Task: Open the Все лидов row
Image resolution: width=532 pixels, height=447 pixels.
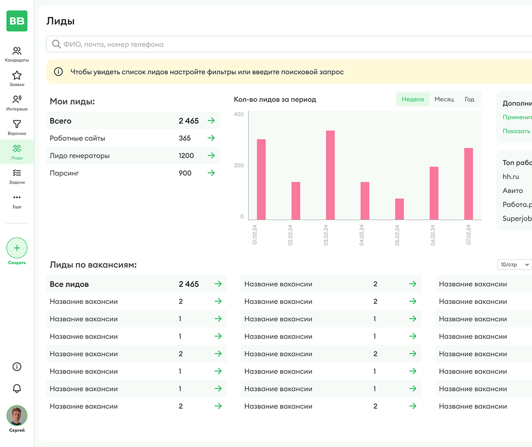Action: [136, 284]
